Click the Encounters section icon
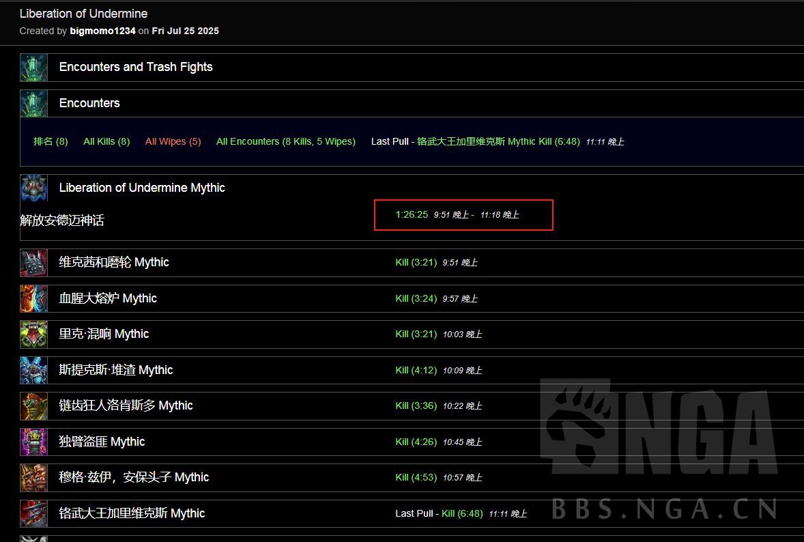Screen dimensions: 804x542 [x=33, y=104]
